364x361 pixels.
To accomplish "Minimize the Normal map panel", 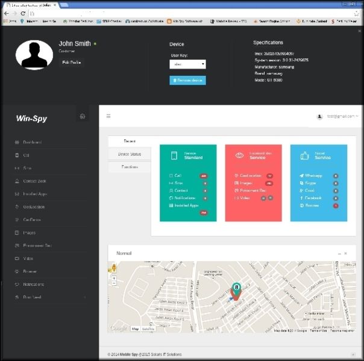I will [339, 254].
